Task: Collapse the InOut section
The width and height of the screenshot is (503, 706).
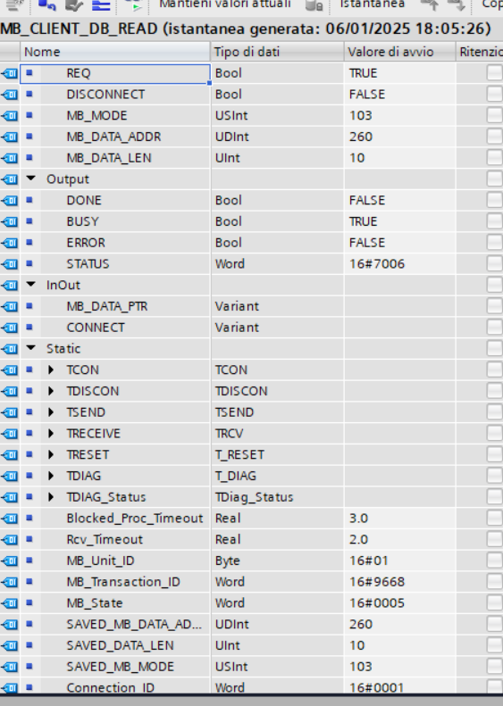Action: tap(31, 285)
